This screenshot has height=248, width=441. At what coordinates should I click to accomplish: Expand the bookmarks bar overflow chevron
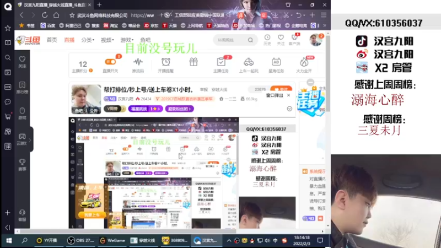(x=324, y=25)
